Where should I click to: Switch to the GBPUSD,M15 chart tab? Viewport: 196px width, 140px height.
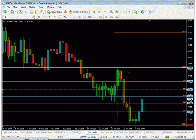(61, 132)
